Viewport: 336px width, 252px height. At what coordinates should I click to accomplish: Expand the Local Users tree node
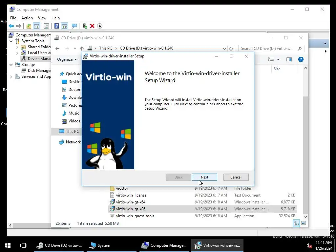click(x=17, y=53)
